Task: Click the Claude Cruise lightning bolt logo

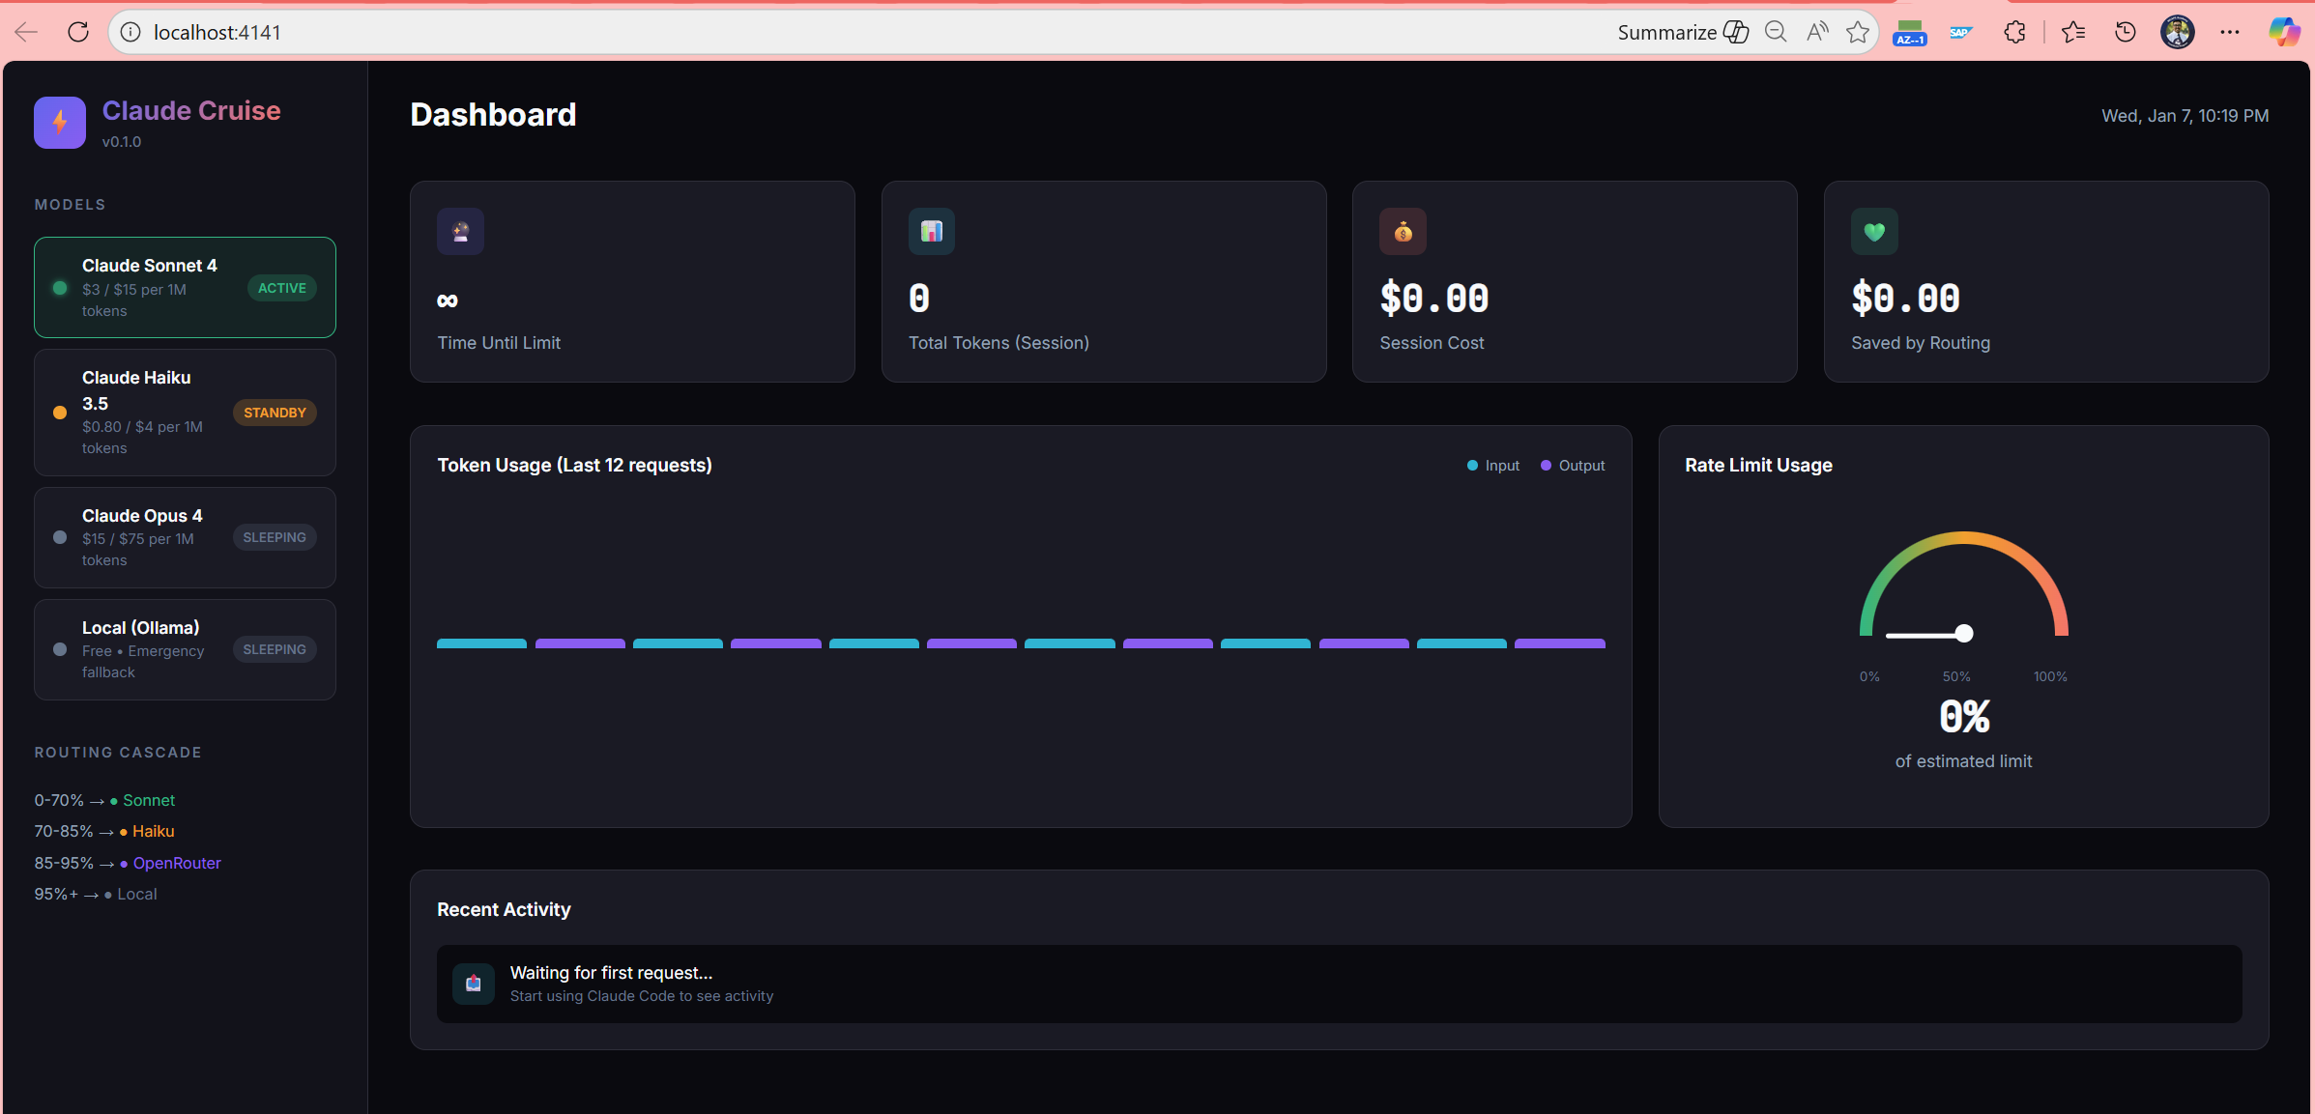Action: click(60, 123)
